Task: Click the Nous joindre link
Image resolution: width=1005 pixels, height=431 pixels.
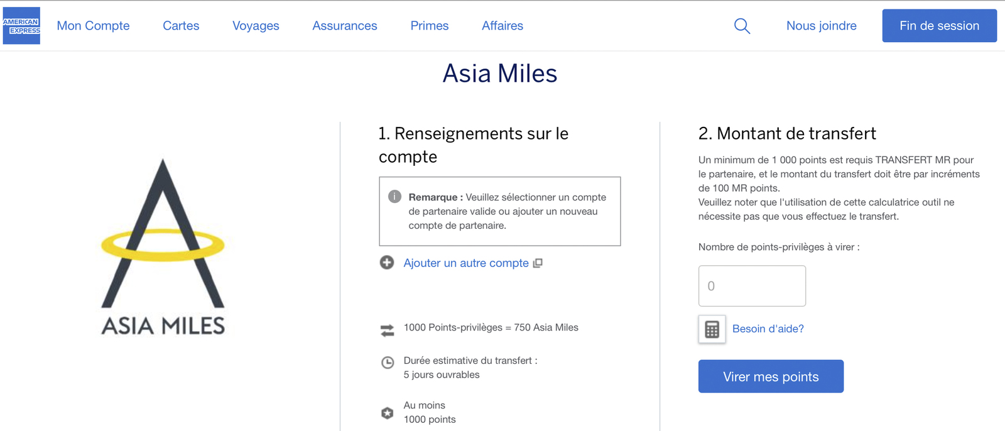Action: [x=822, y=26]
